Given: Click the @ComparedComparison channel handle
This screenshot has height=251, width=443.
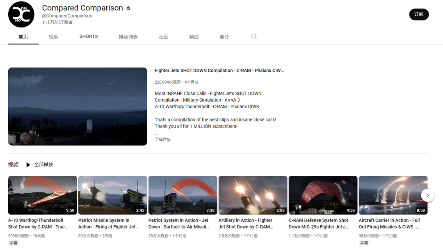Looking at the screenshot, I should [x=67, y=16].
